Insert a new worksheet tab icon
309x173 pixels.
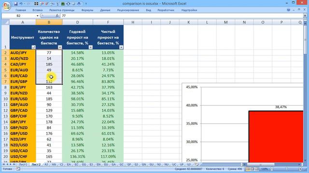point(197,164)
